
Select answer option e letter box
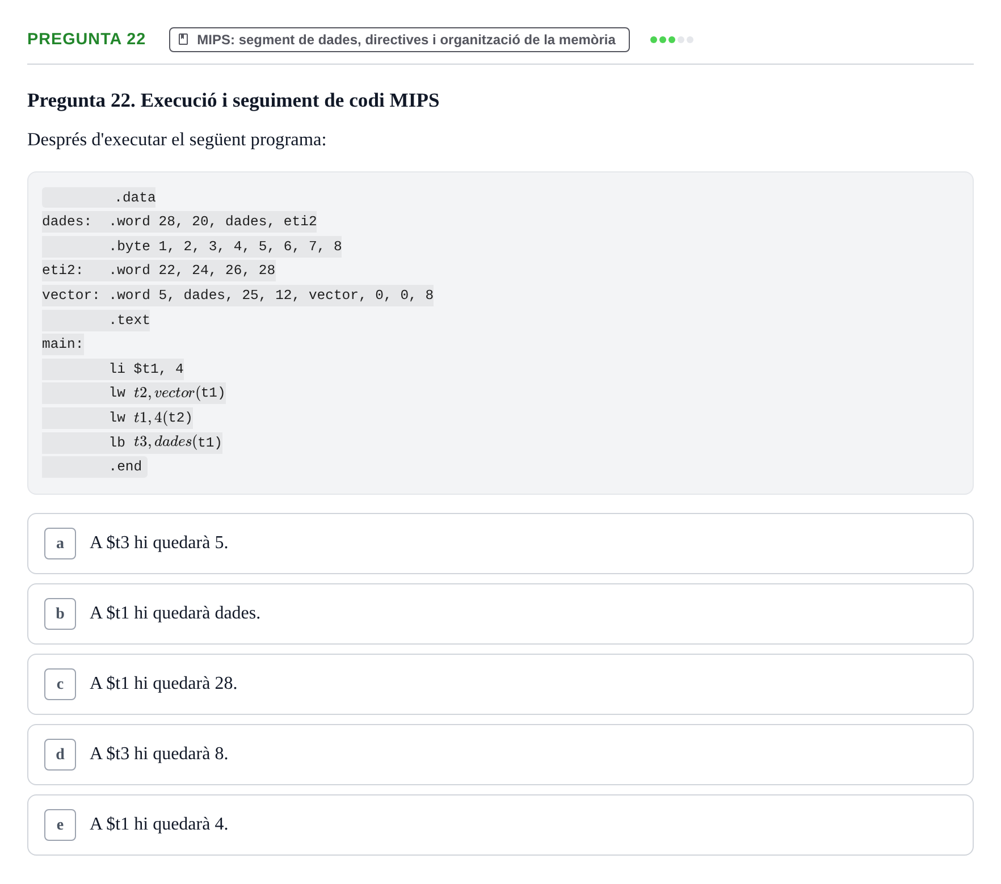tap(60, 825)
